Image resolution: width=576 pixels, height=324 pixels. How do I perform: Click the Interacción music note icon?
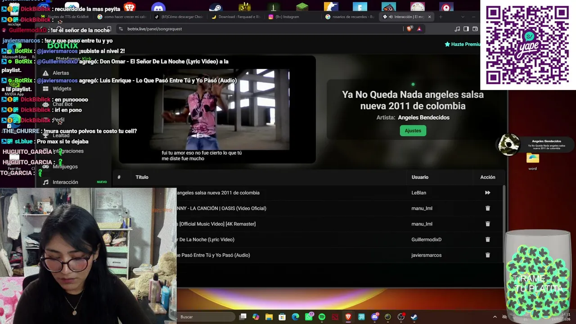click(45, 182)
